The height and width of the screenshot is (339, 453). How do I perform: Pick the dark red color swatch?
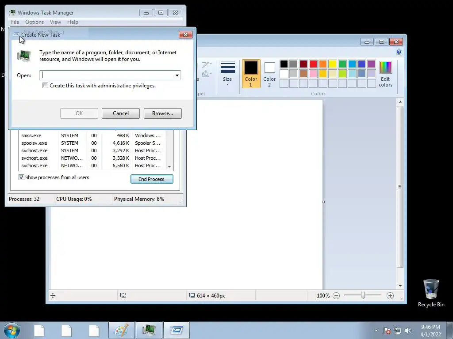pos(303,64)
